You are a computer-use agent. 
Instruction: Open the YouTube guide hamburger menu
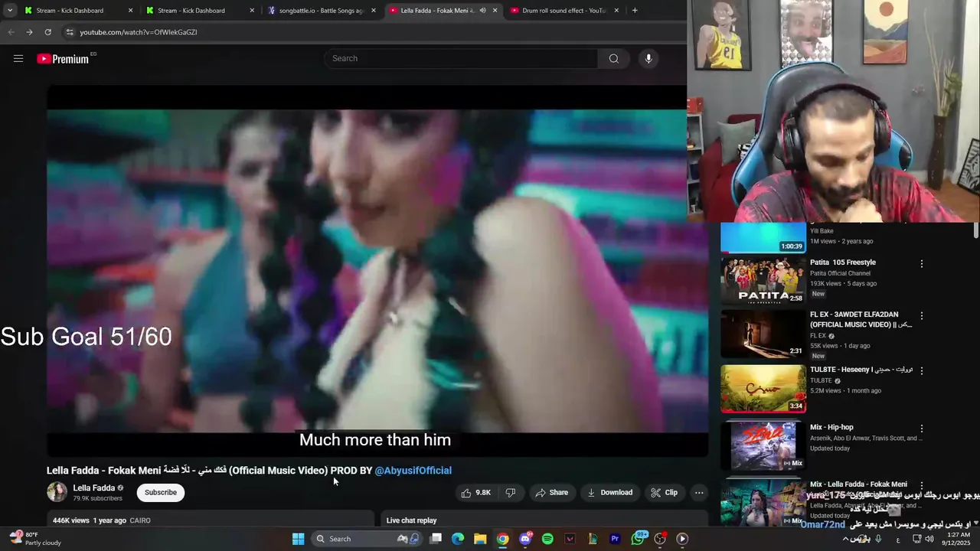[18, 58]
